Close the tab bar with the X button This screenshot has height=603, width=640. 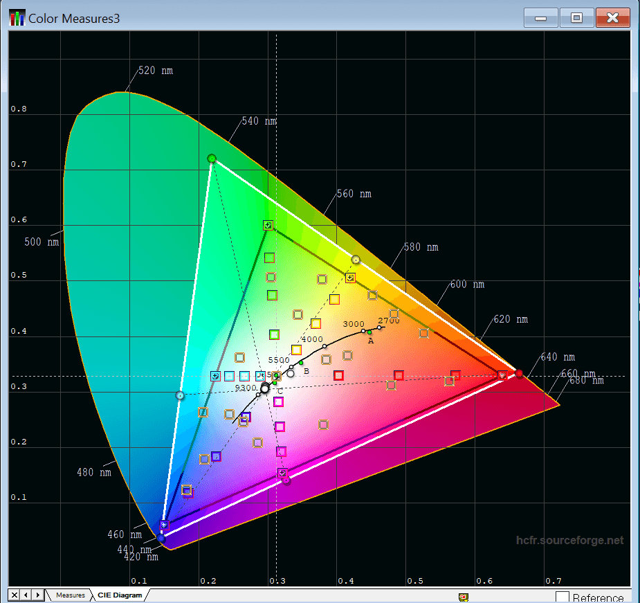(x=14, y=595)
